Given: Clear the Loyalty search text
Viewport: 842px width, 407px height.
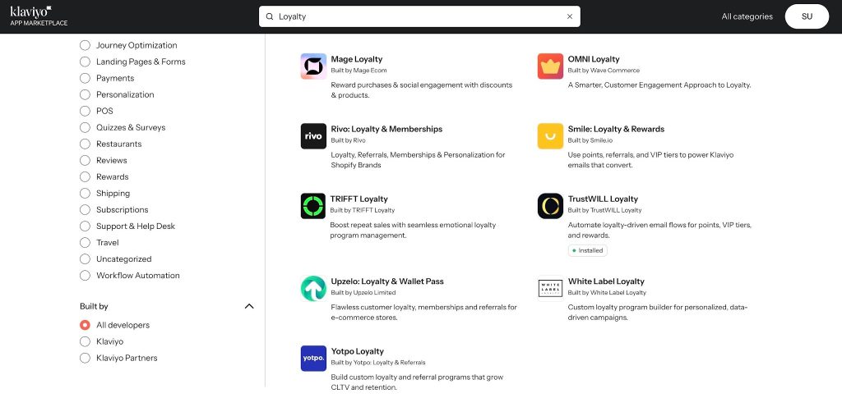Looking at the screenshot, I should (x=570, y=16).
